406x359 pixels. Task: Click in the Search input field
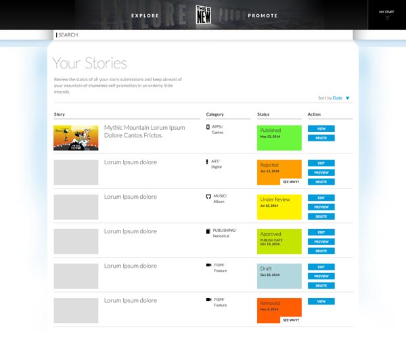point(203,34)
